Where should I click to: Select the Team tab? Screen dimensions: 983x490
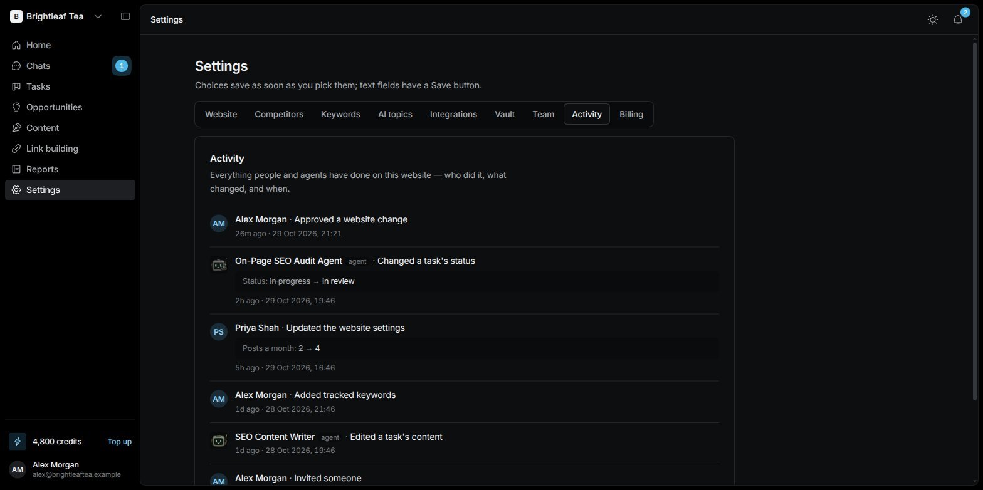543,114
